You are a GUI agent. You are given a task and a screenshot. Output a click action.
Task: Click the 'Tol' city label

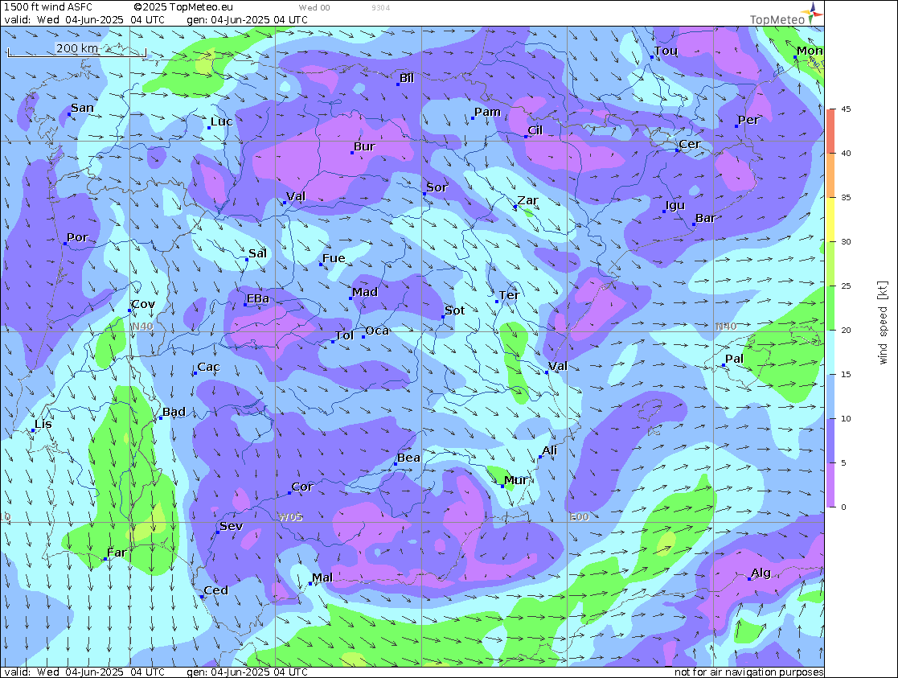pyautogui.click(x=344, y=335)
